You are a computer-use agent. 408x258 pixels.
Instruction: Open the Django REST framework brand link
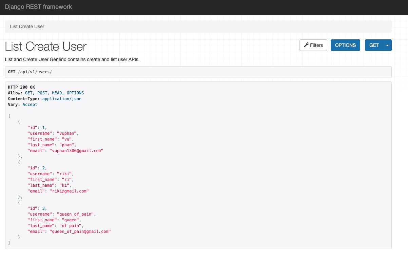(x=38, y=7)
